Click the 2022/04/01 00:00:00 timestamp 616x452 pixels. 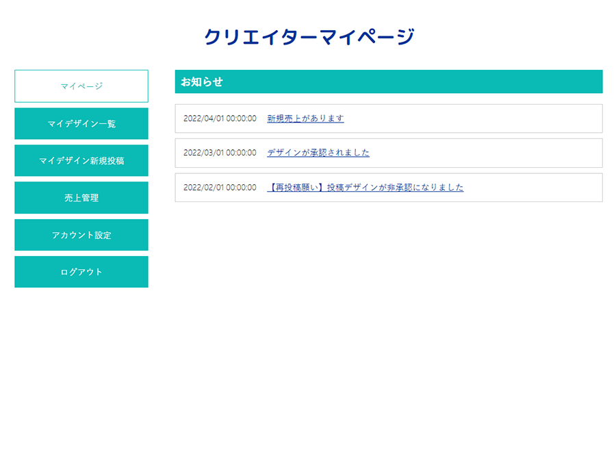(220, 118)
